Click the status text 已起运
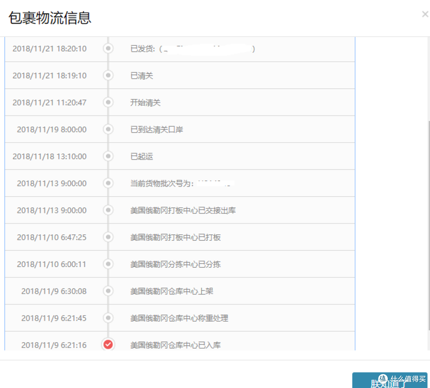430x388 pixels. 142,156
